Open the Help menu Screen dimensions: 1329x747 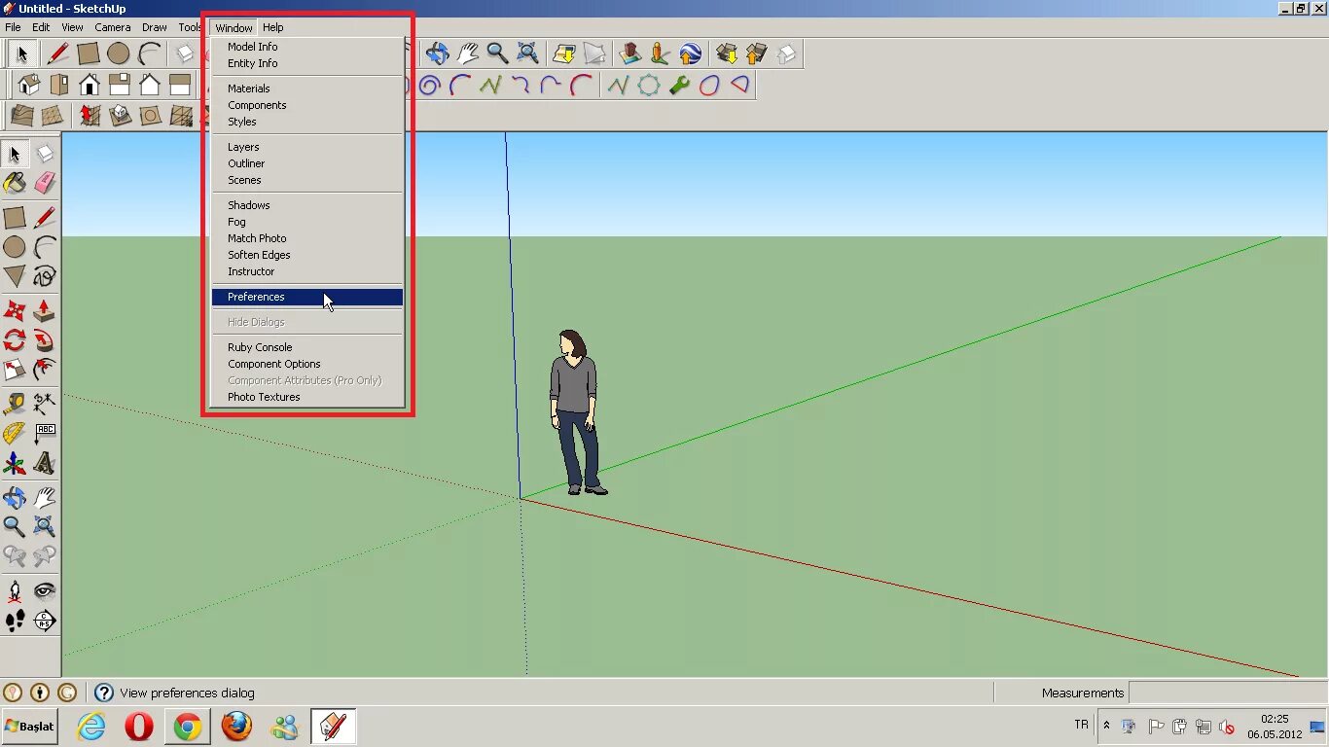pyautogui.click(x=273, y=27)
